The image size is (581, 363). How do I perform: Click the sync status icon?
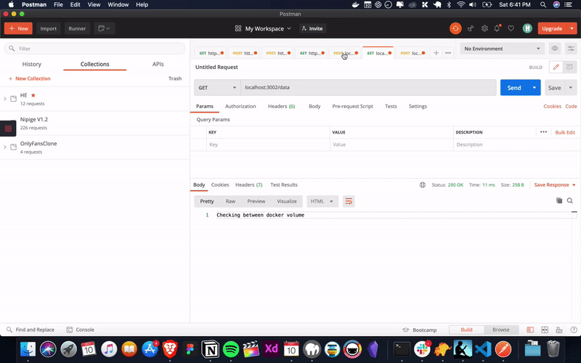(455, 28)
